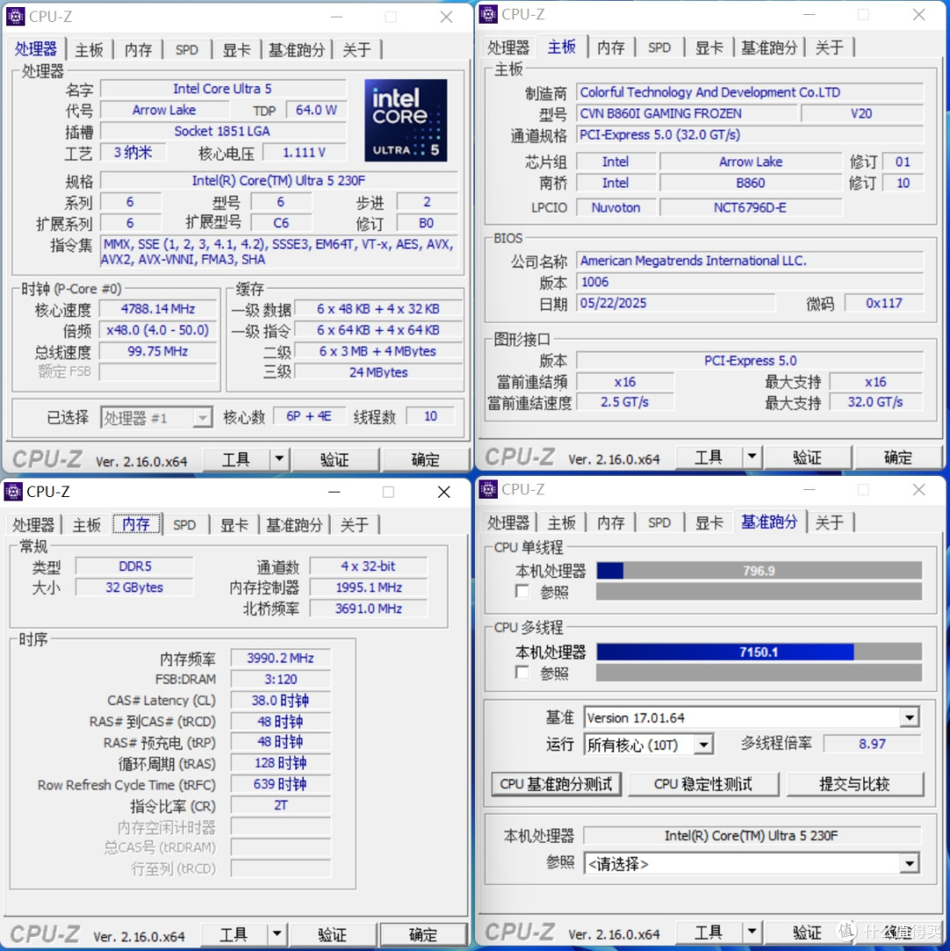Open 所有核心 (10T) run dropdown
Image resolution: width=950 pixels, height=951 pixels.
point(703,744)
